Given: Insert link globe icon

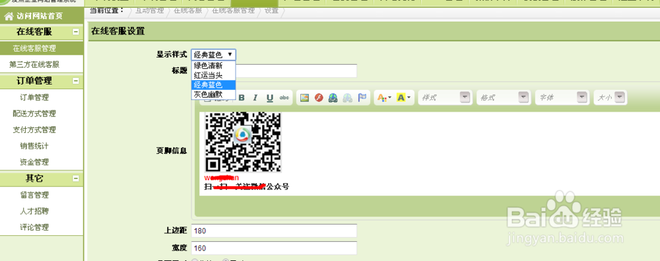Looking at the screenshot, I should click(x=333, y=98).
